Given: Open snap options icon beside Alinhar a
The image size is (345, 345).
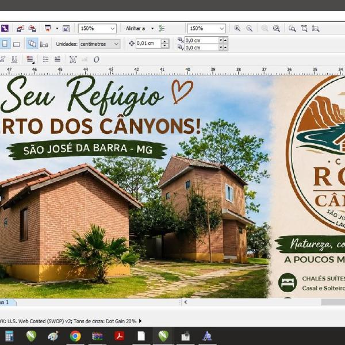Looking at the screenshot, I should [x=162, y=28].
